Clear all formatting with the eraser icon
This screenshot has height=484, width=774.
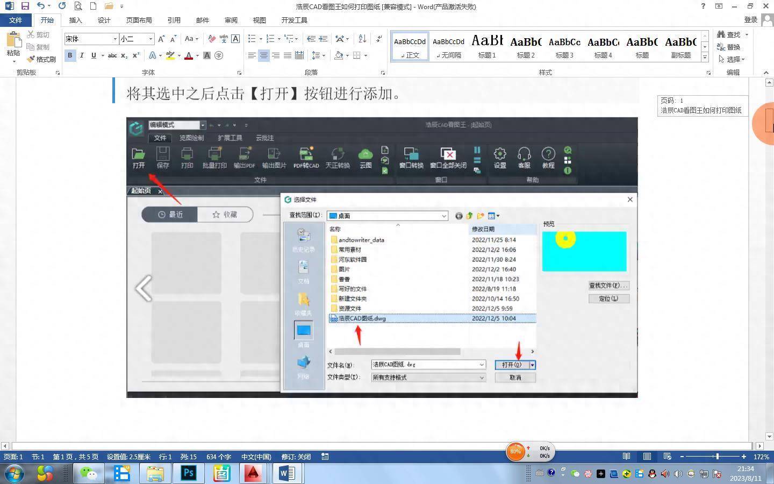pos(212,39)
